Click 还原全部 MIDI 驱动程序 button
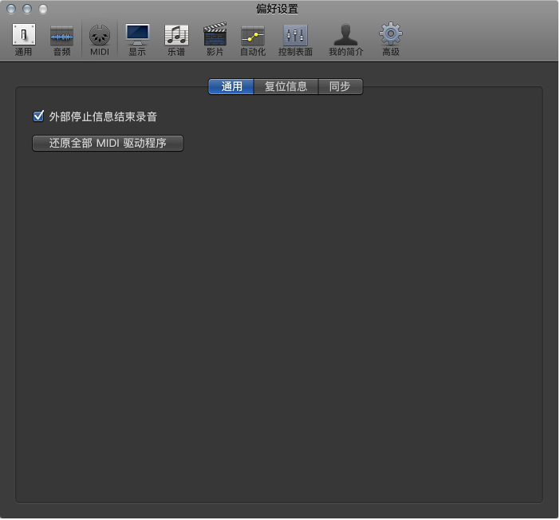This screenshot has height=520, width=560. coord(108,144)
